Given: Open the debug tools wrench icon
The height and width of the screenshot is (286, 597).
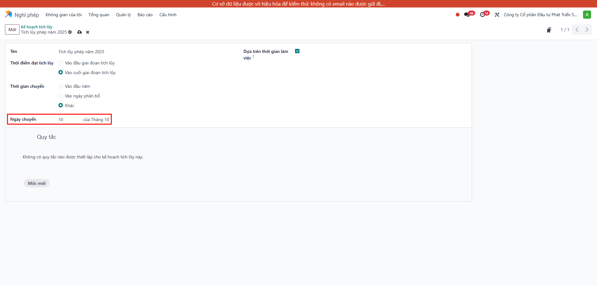Looking at the screenshot, I should [497, 15].
